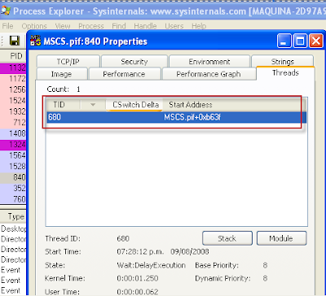Screen dimensions: 326x296
Task: Click the Module button
Action: pos(281,238)
